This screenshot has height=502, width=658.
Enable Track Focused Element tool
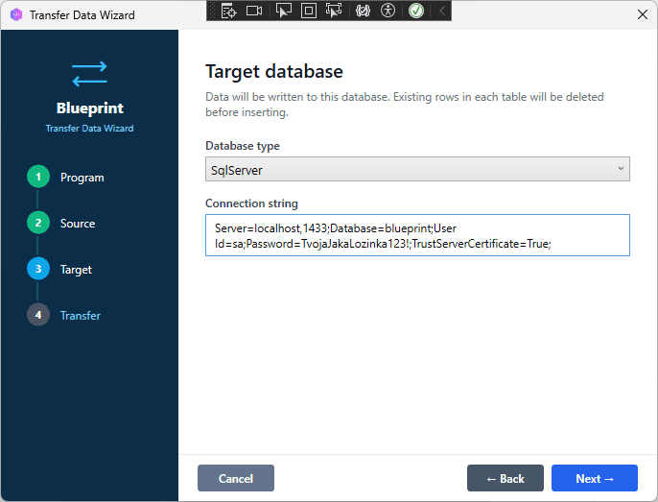(334, 11)
